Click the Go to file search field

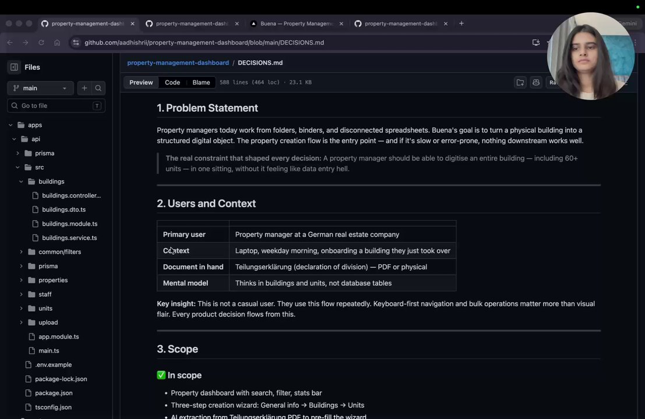click(x=55, y=105)
